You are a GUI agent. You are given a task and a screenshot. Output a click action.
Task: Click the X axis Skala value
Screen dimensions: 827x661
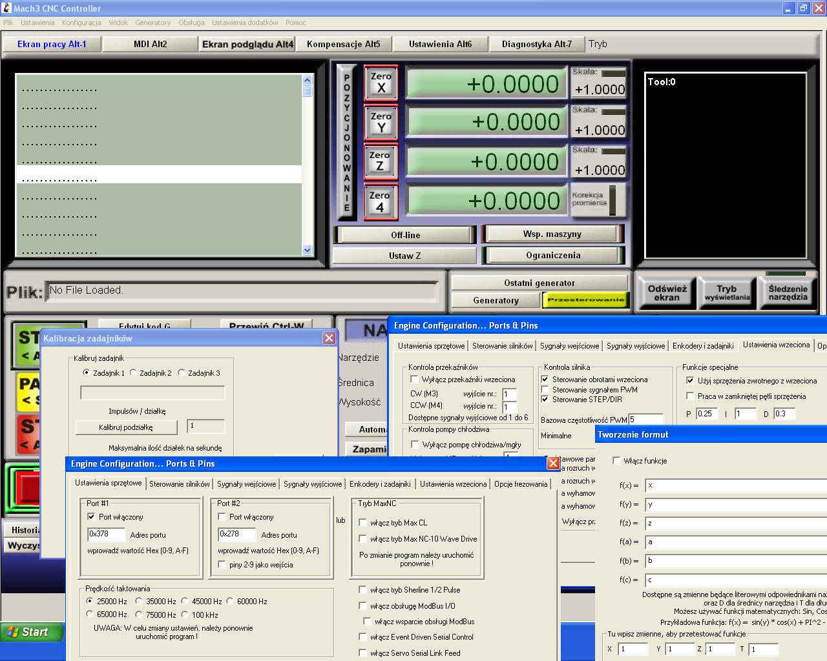pyautogui.click(x=599, y=90)
